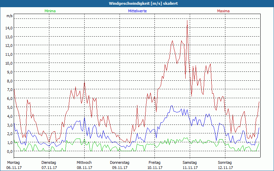Click the blue Mittelwerte legend label
This screenshot has height=171, width=274.
tap(137, 11)
